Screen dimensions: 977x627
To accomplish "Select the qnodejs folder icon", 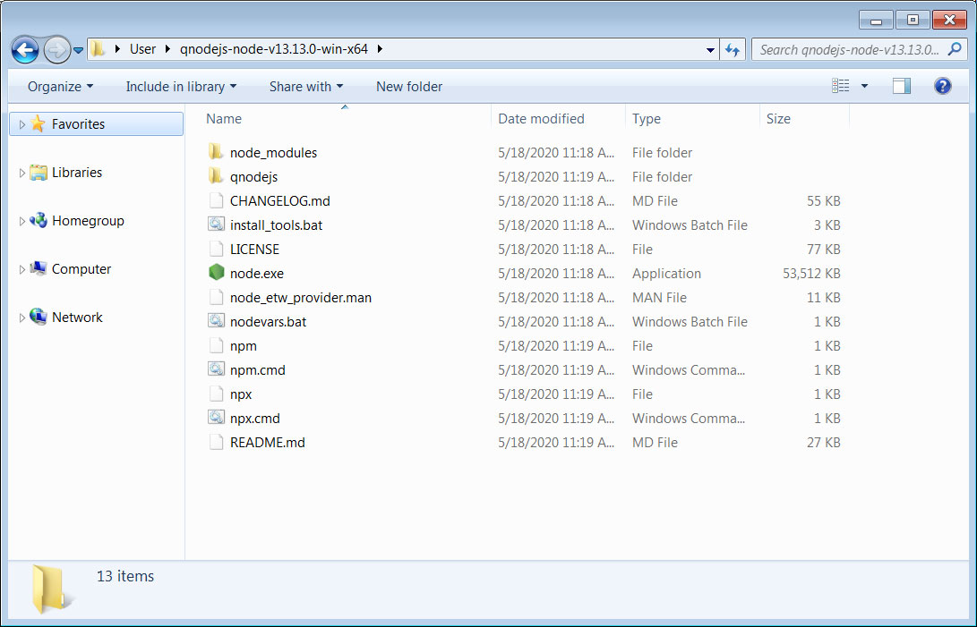I will (216, 176).
